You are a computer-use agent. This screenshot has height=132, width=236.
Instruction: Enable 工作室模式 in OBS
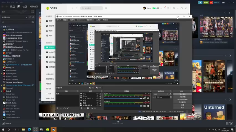coord(182,102)
